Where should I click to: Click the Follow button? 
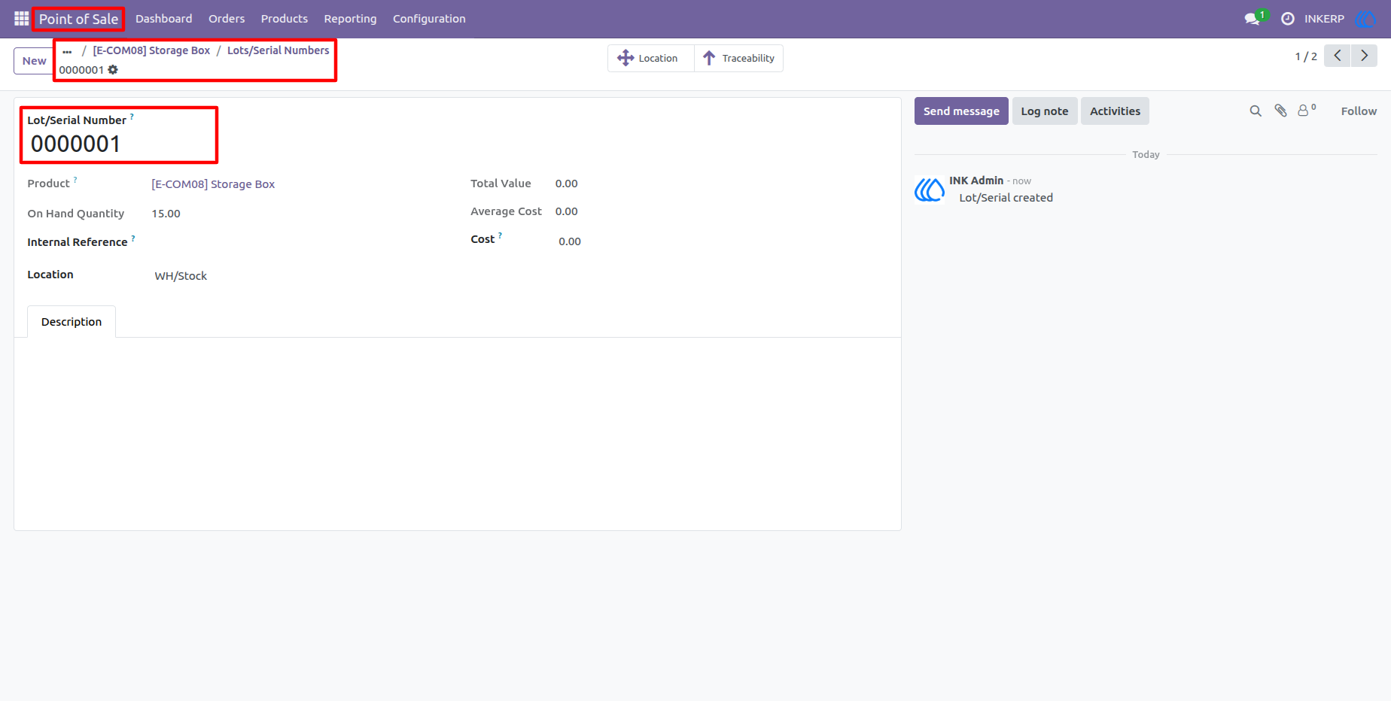[1359, 111]
